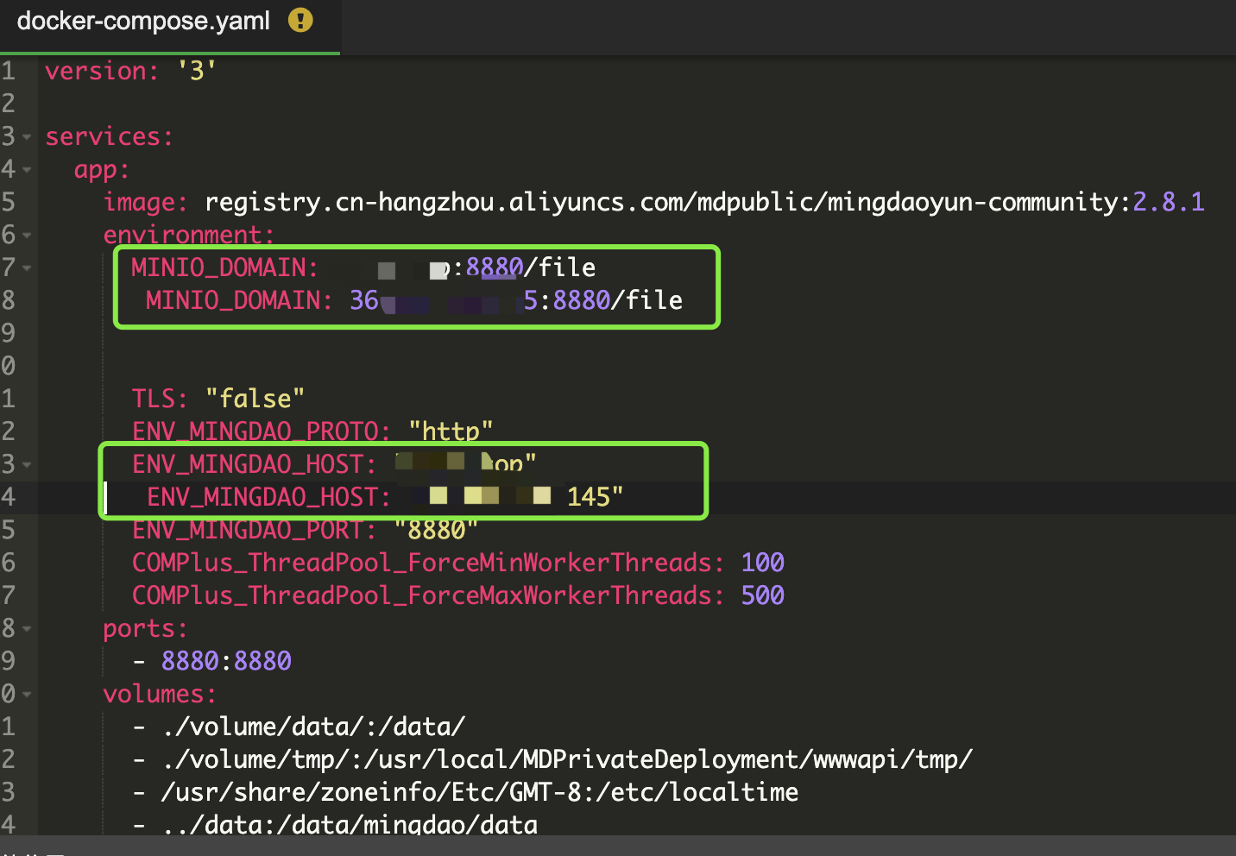The height and width of the screenshot is (856, 1236).
Task: Click the version '3' value
Action: [x=197, y=71]
